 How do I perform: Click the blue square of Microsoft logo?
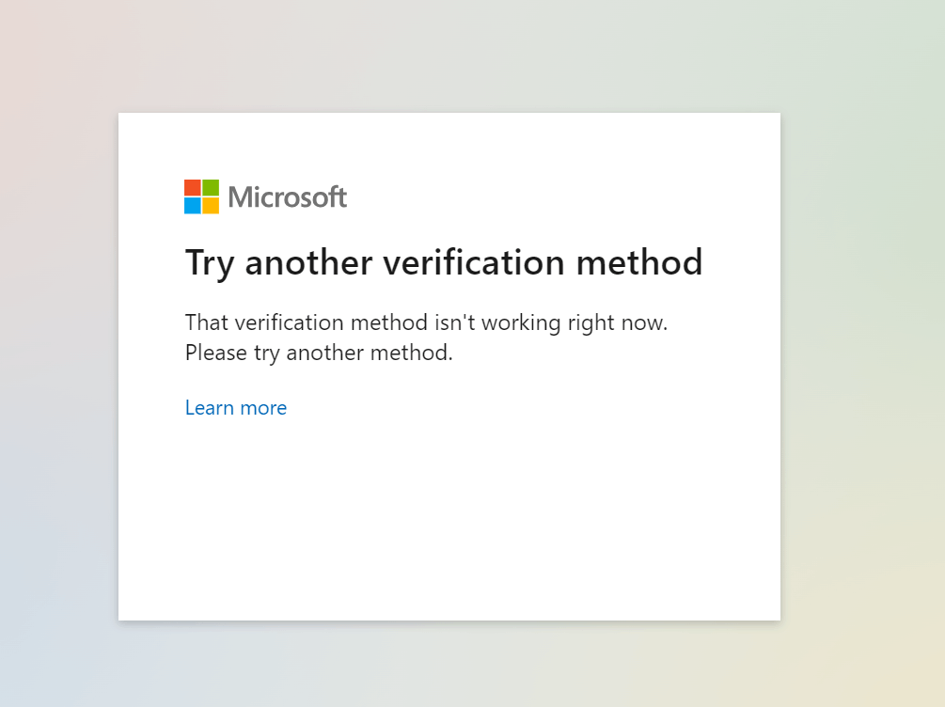coord(192,206)
